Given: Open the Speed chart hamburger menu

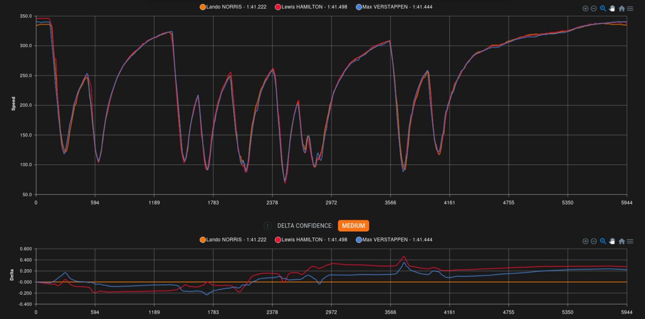Looking at the screenshot, I should pos(630,9).
